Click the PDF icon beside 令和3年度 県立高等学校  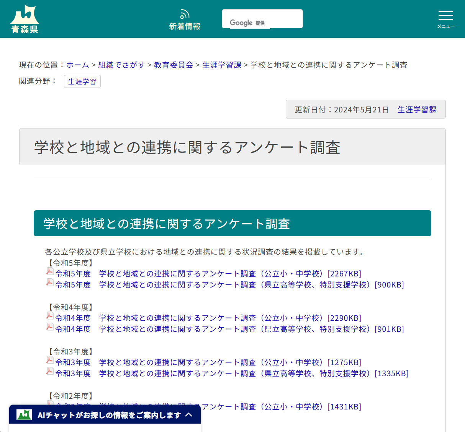50,371
